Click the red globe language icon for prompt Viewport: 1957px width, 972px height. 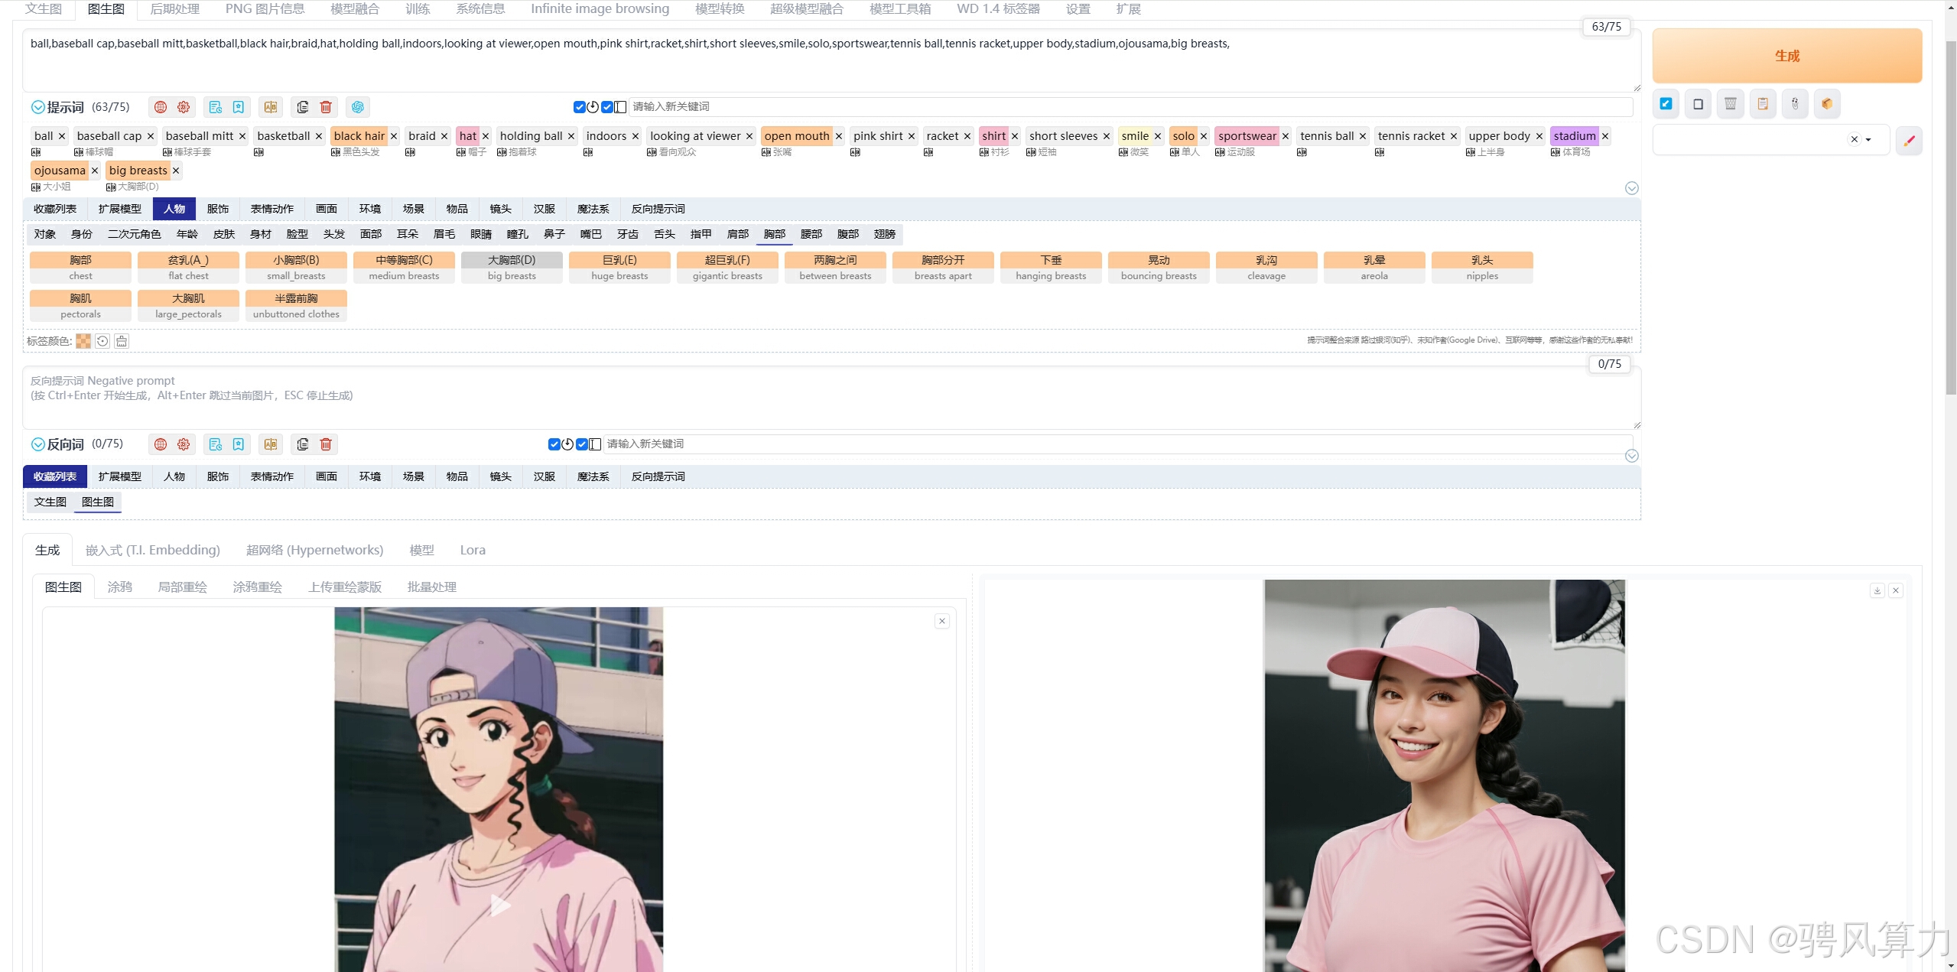[x=161, y=107]
